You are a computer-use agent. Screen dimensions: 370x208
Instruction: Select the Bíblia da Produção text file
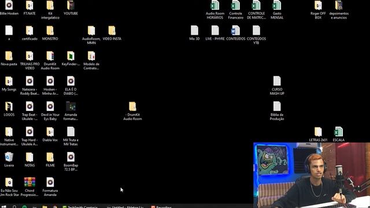pos(277,106)
